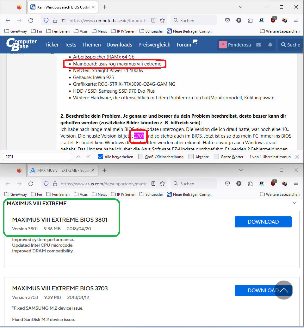The image size is (304, 328).
Task: Open 'Weitere Lesezeichen' folder in ASUS window
Action: pos(280,194)
